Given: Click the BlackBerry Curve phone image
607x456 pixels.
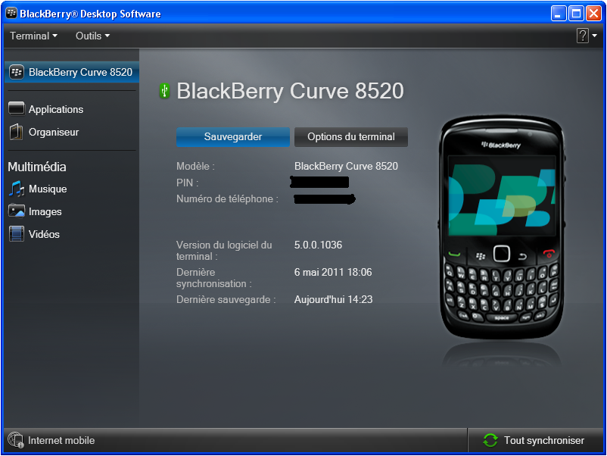Looking at the screenshot, I should 501,228.
